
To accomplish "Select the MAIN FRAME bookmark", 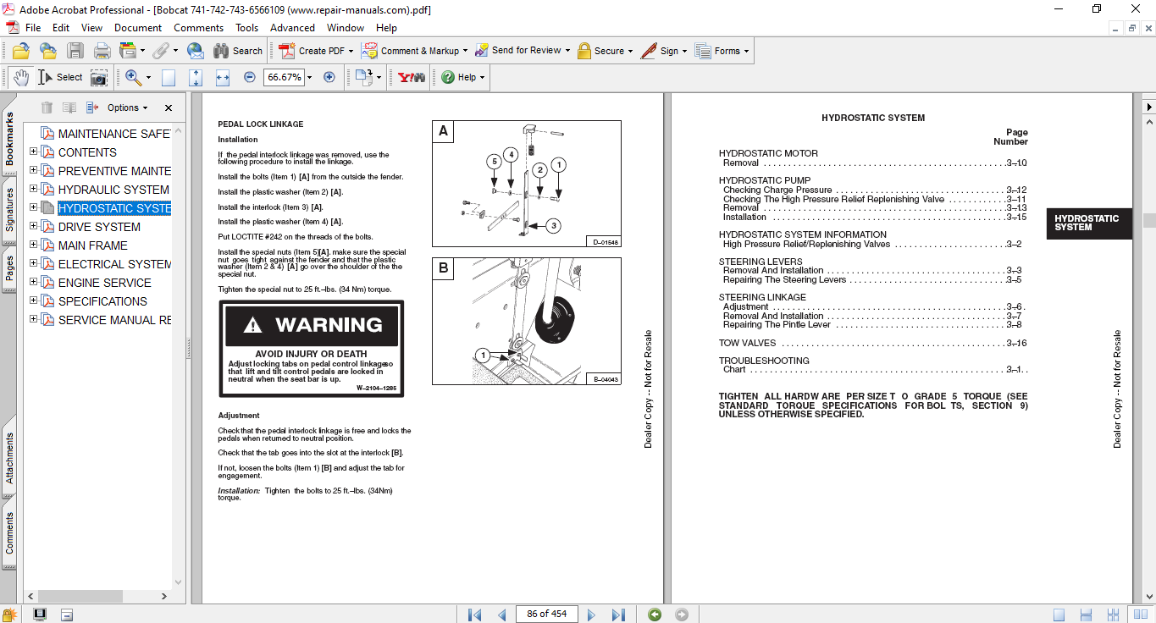I will click(93, 245).
